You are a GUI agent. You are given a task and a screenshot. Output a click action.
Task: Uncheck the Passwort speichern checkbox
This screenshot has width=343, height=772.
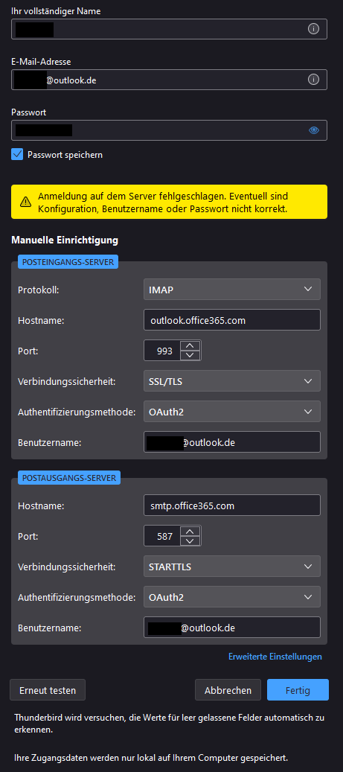[x=17, y=155]
